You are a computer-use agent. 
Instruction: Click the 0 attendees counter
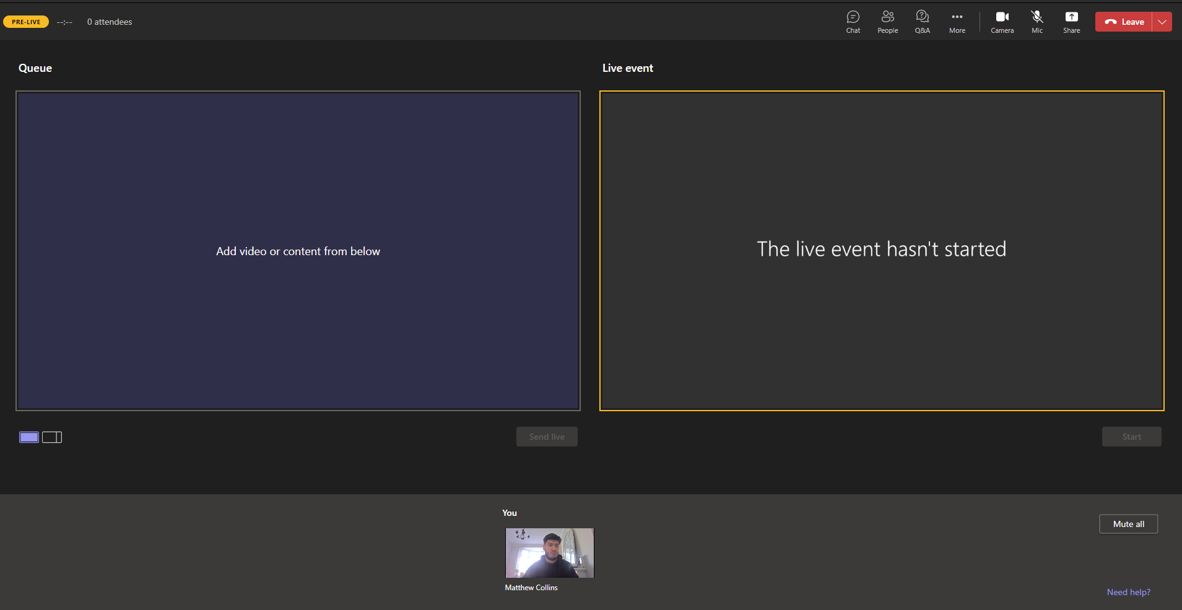(x=110, y=22)
